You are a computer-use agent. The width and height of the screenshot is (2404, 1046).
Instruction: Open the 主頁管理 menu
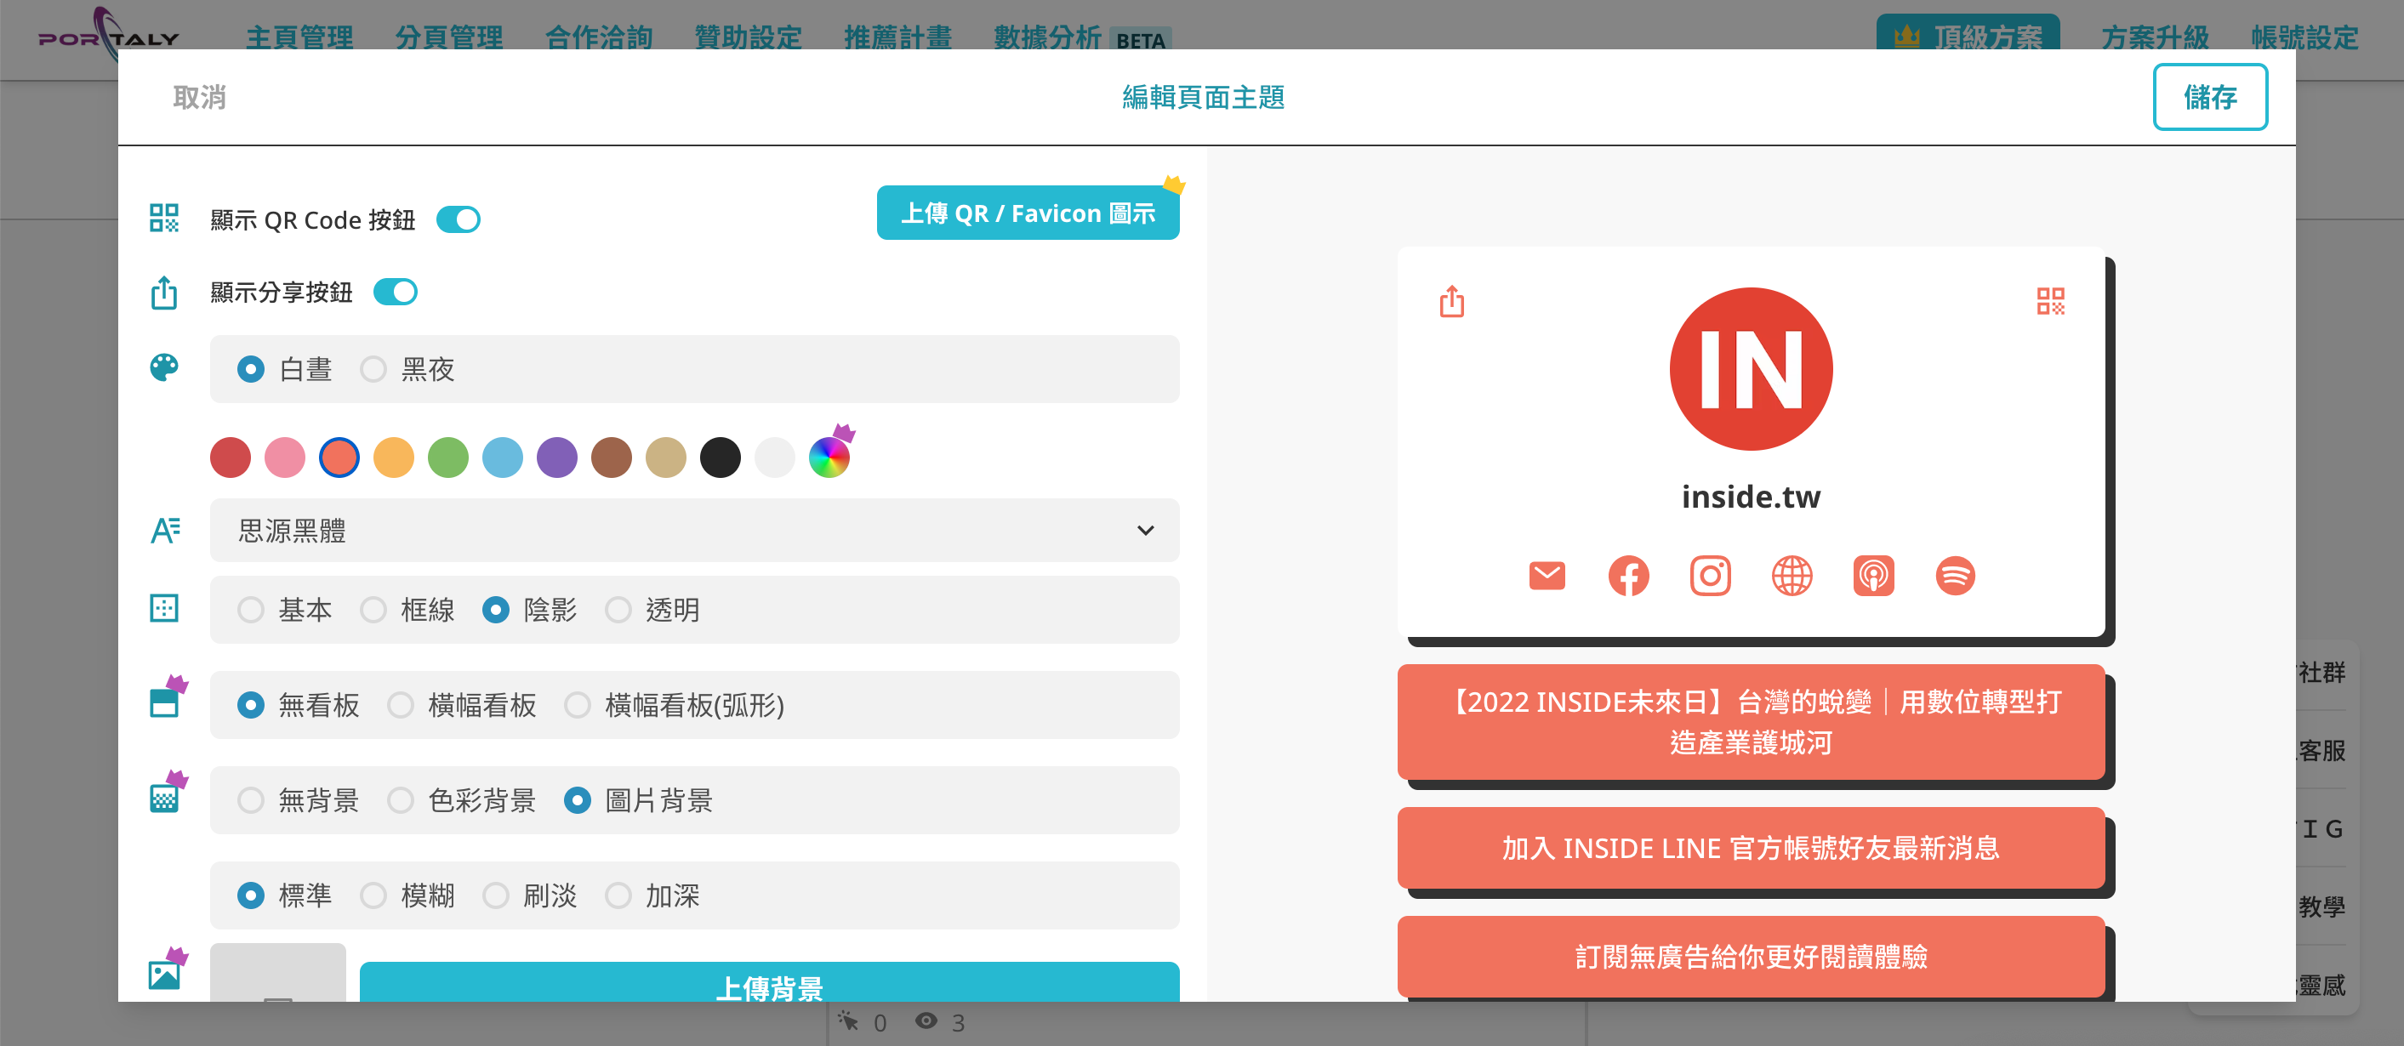pos(299,37)
